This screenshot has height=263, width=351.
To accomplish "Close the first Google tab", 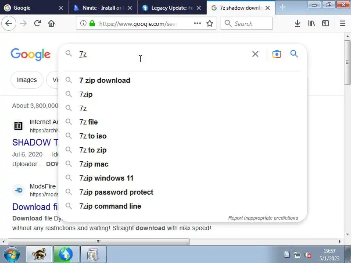I will point(61,8).
